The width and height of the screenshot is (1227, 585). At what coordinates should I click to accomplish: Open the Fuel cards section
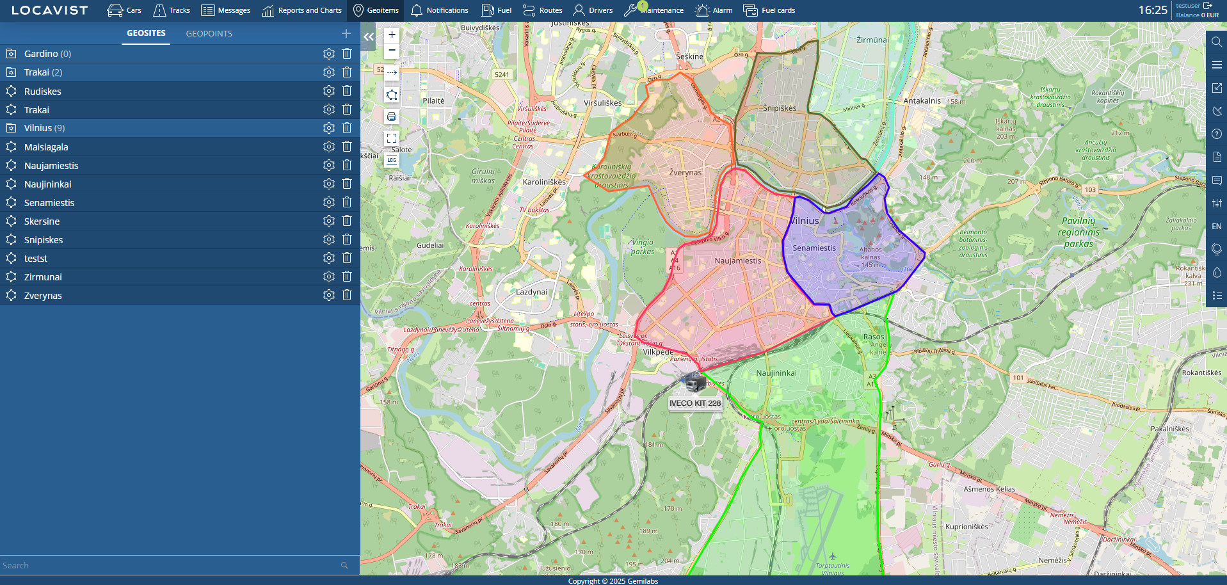pos(769,10)
